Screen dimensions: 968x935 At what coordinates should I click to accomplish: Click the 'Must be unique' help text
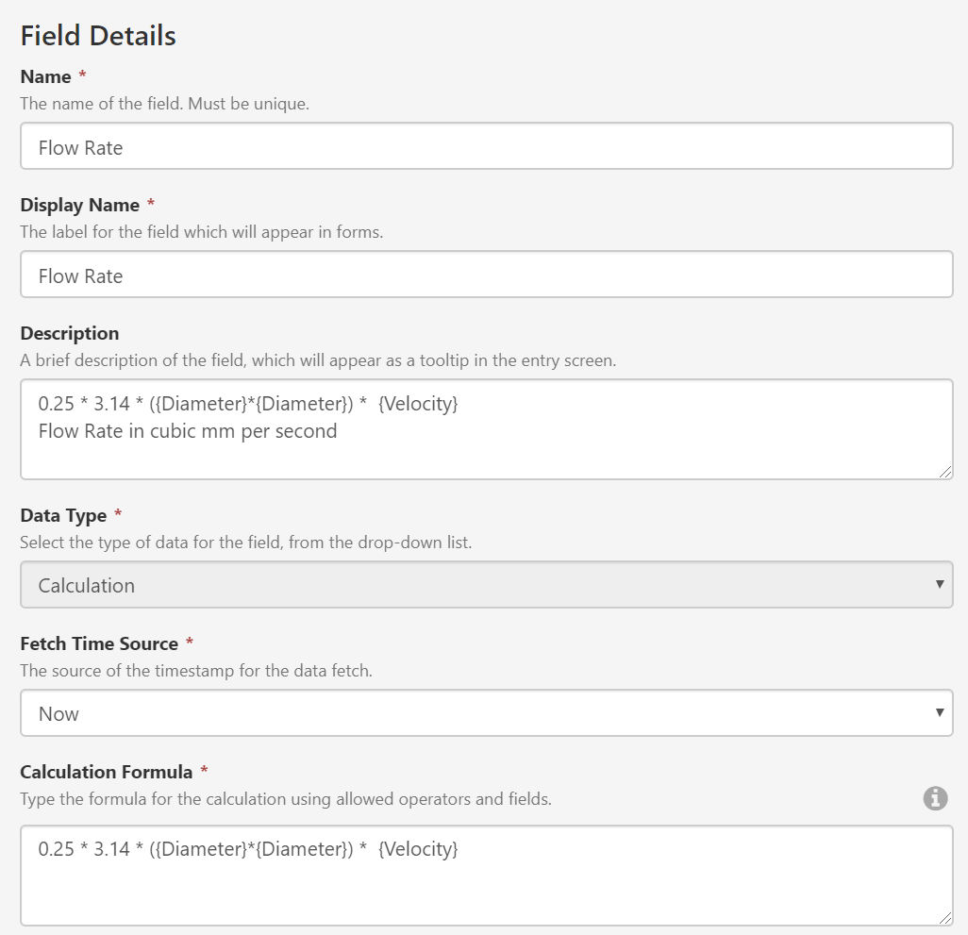[x=248, y=103]
